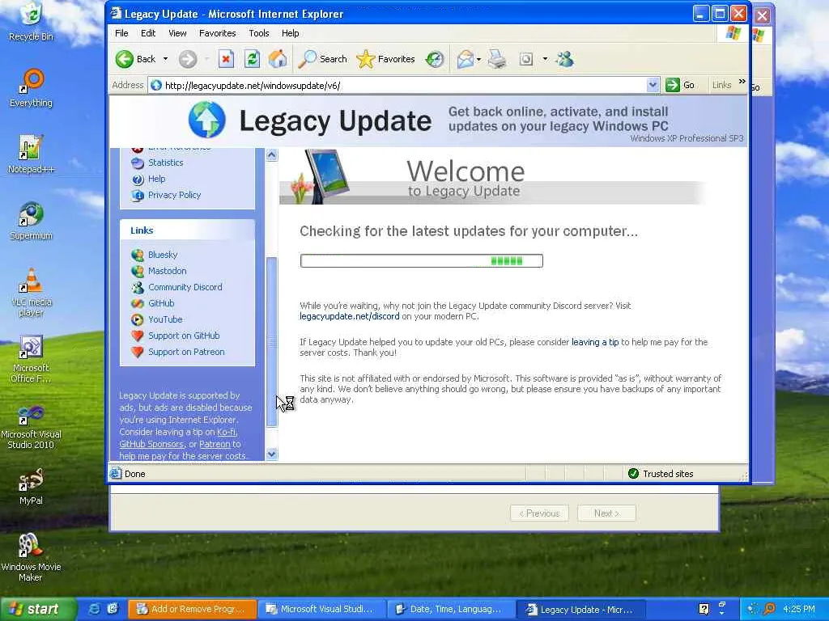Click the update check progress bar

coord(421,261)
